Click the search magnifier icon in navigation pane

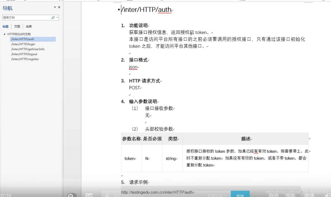tap(53, 18)
